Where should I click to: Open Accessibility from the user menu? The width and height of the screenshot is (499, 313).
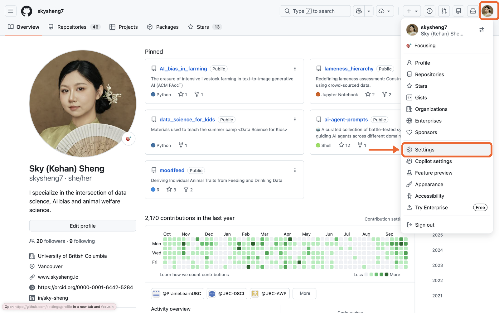click(x=447, y=196)
